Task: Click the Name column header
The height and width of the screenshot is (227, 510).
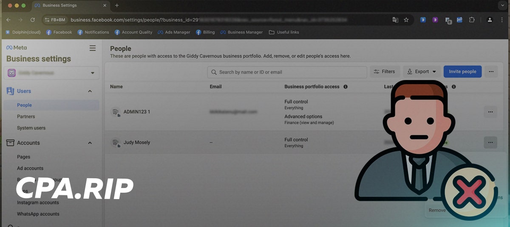Action: click(116, 87)
